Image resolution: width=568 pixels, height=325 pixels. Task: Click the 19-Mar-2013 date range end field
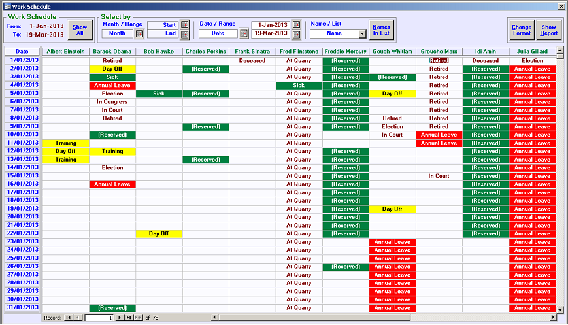tap(271, 33)
